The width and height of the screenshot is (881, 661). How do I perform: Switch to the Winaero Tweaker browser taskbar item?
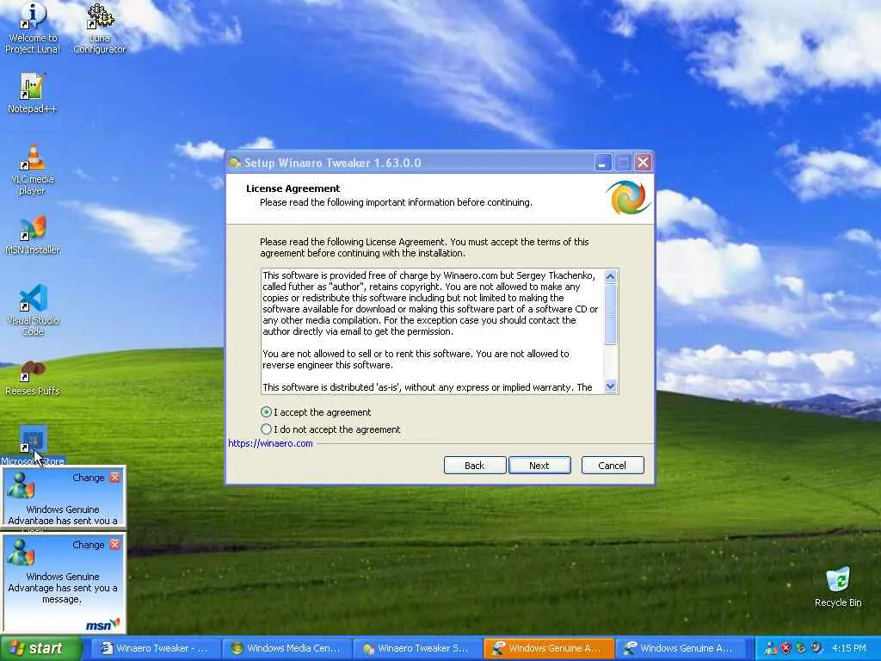click(x=155, y=648)
